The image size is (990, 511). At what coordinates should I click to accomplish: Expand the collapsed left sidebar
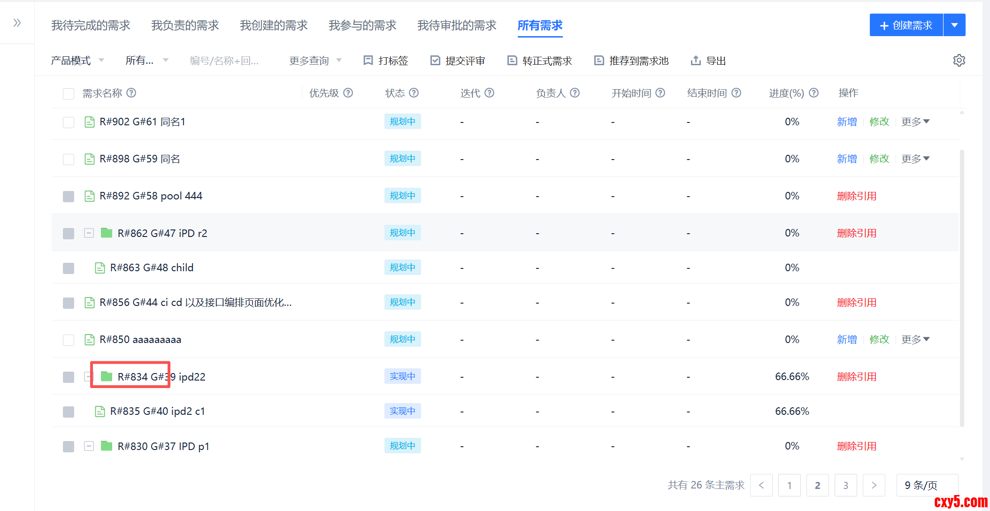click(17, 23)
